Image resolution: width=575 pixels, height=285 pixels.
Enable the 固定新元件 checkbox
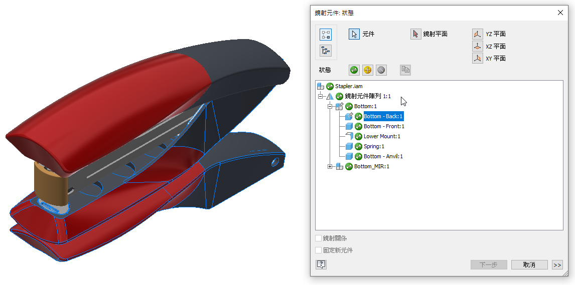point(318,250)
